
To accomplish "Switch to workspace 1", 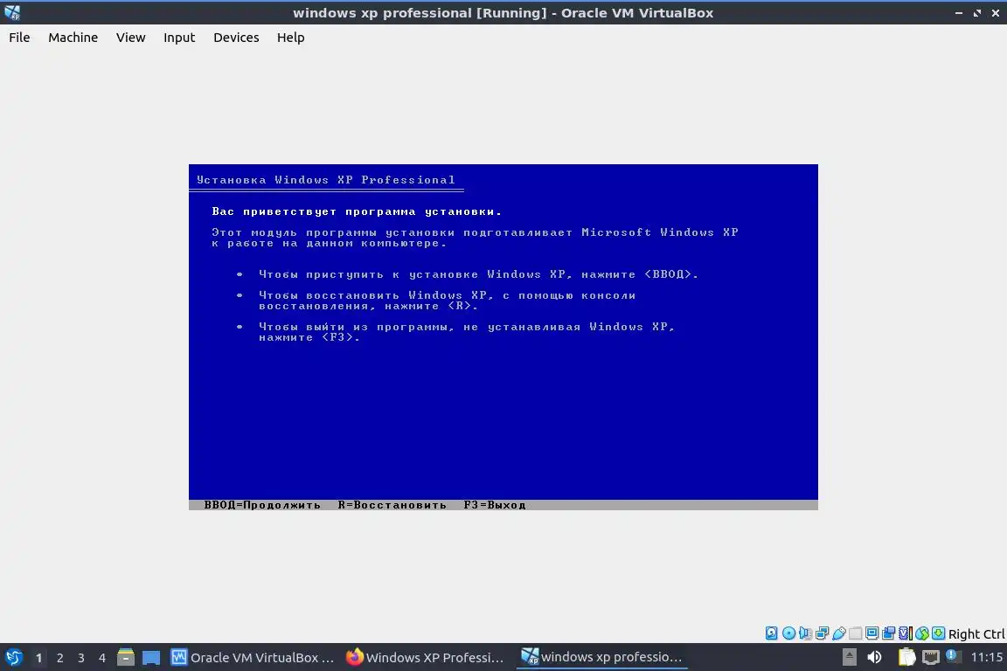I will 39,658.
